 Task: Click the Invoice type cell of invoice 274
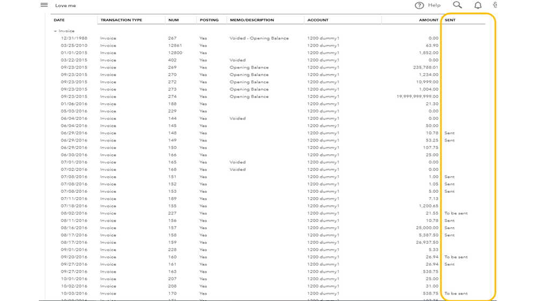click(108, 96)
